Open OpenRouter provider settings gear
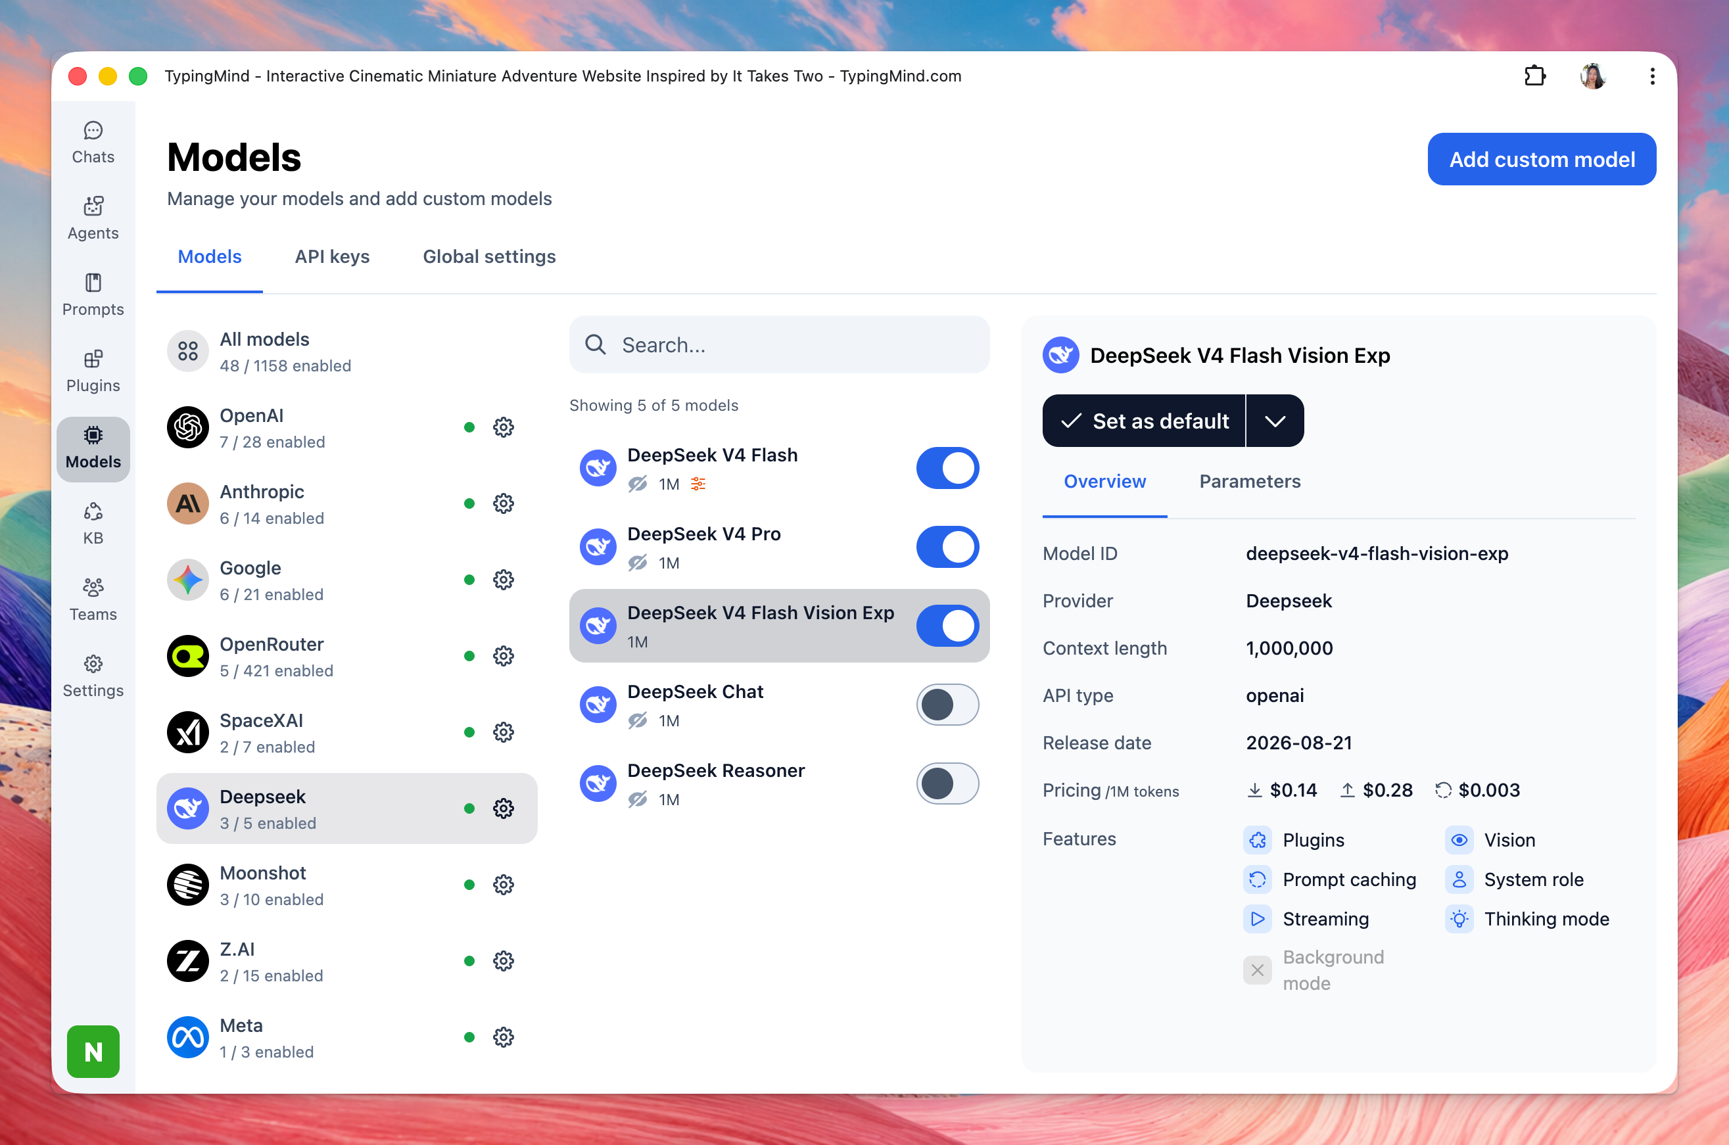1729x1145 pixels. (x=503, y=656)
